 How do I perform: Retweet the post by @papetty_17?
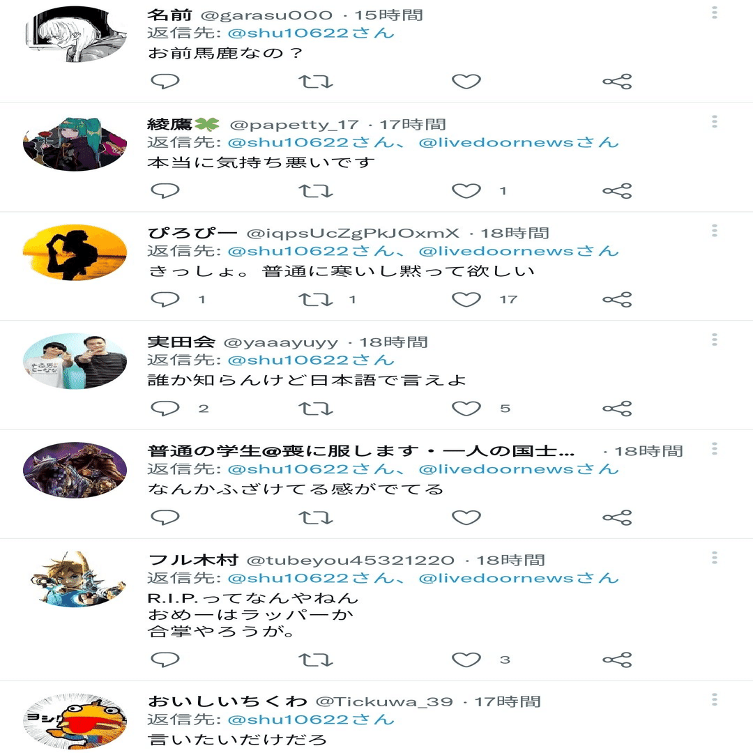316,190
